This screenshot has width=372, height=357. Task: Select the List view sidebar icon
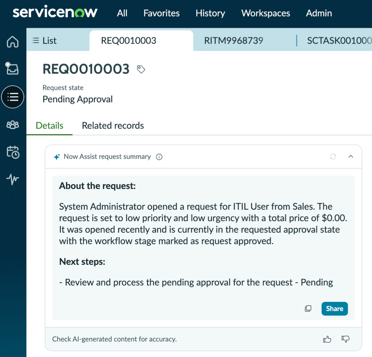click(x=12, y=97)
